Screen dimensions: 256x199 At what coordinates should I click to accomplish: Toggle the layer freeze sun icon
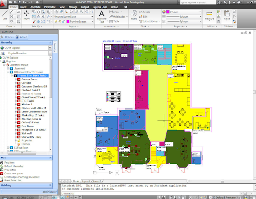[60, 21]
